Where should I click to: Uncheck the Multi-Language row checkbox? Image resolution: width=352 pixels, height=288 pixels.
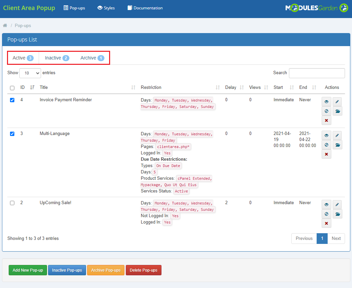pos(12,134)
